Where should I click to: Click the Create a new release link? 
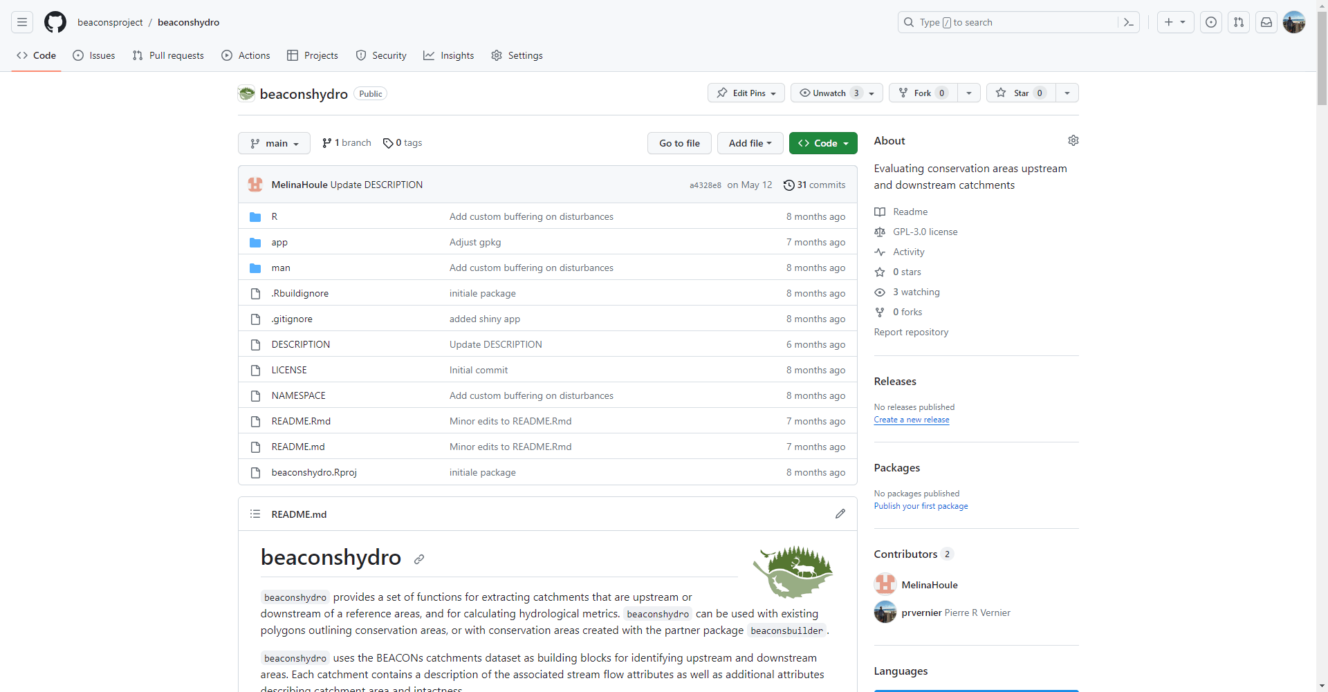[912, 420]
